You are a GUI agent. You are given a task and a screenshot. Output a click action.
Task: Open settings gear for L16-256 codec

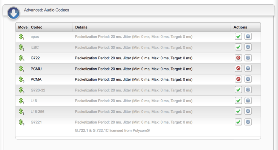click(x=248, y=111)
